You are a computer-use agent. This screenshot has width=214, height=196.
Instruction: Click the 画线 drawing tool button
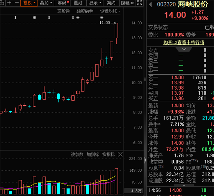[78, 3]
